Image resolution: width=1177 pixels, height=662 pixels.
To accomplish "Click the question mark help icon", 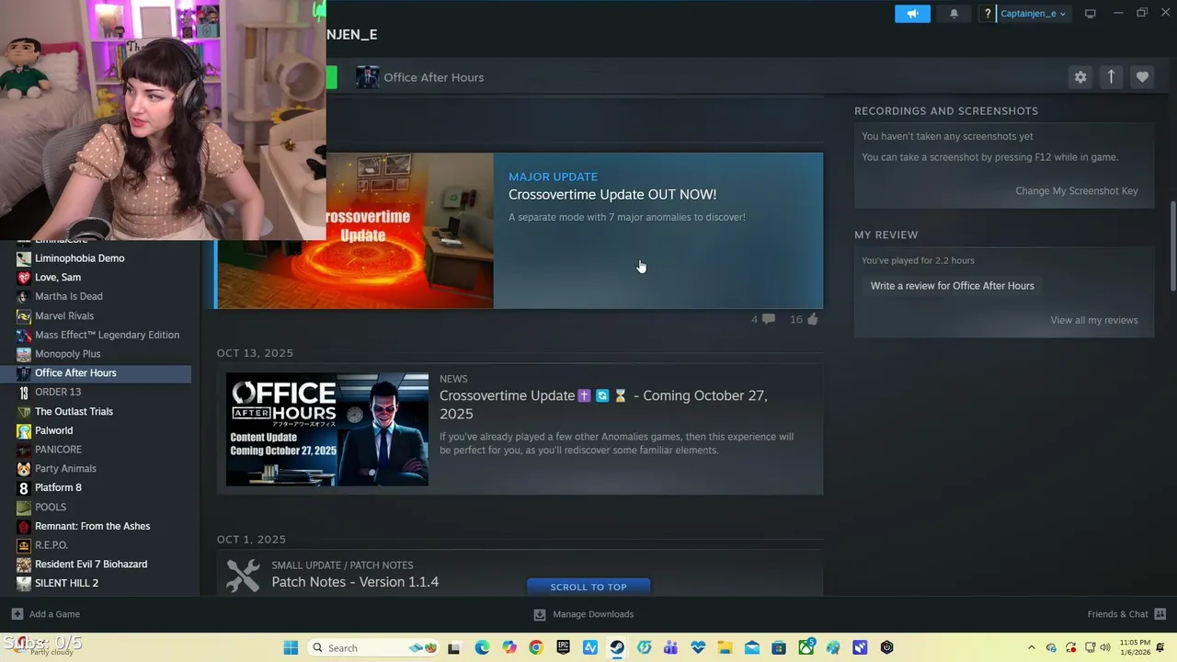I will pyautogui.click(x=988, y=14).
